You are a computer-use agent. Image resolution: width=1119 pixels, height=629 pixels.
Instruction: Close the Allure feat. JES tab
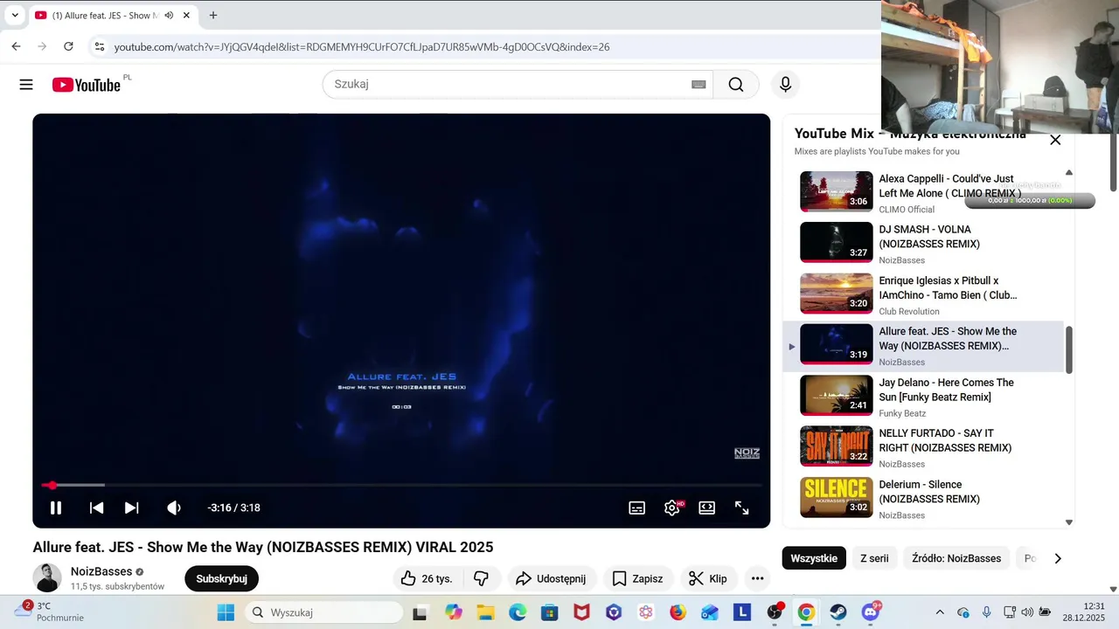[x=186, y=16]
